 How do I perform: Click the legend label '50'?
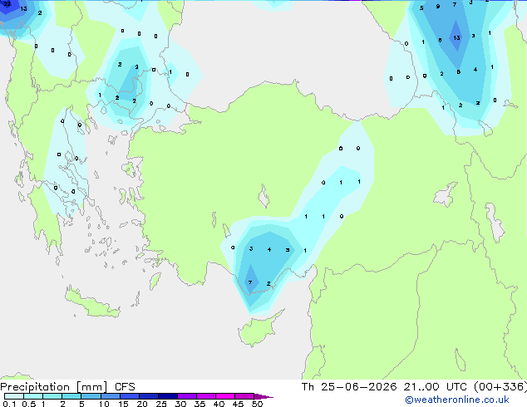click(x=257, y=404)
